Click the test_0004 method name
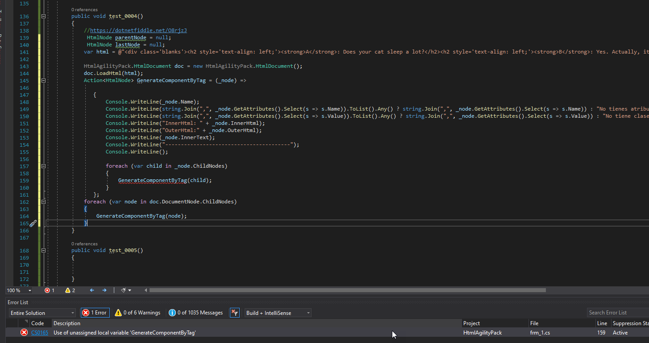Image resolution: width=649 pixels, height=343 pixels. coord(123,17)
